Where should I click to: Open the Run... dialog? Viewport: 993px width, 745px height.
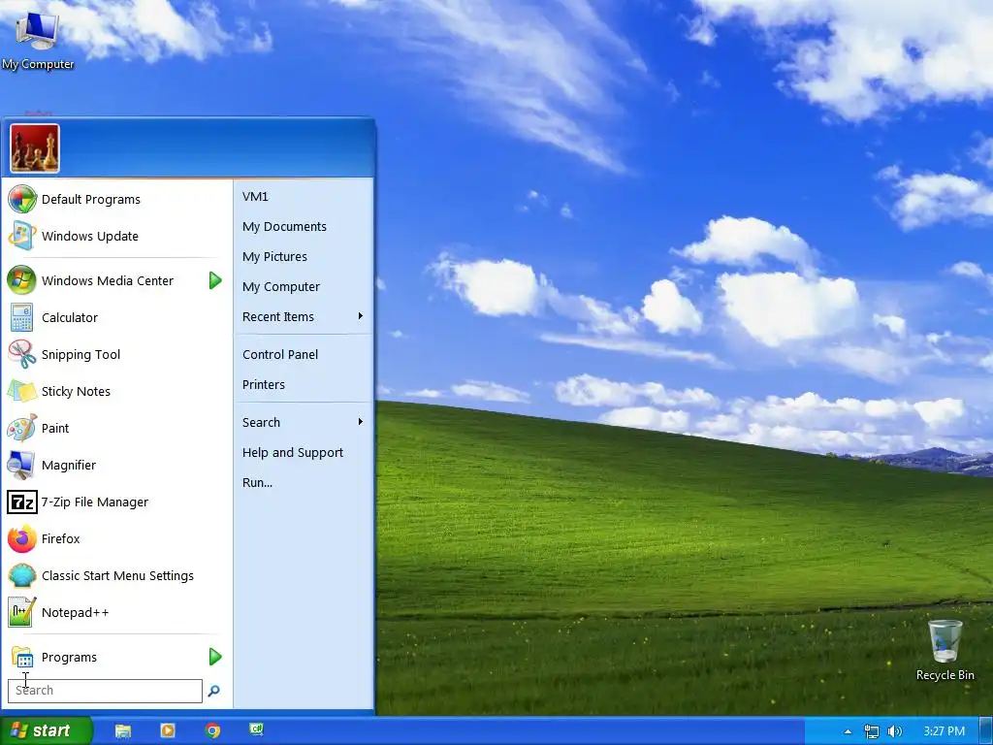pos(304,482)
